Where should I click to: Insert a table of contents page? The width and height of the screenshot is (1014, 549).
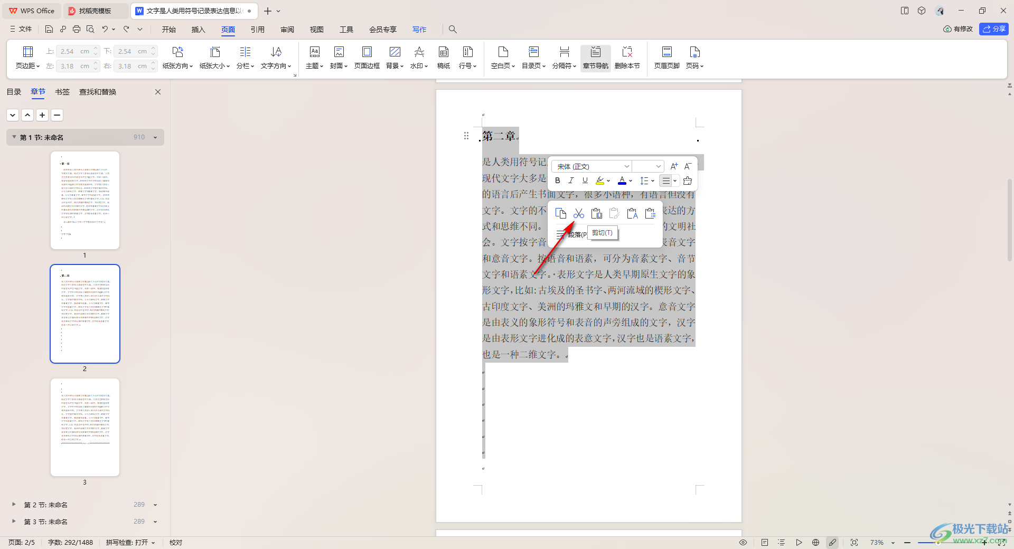click(533, 58)
